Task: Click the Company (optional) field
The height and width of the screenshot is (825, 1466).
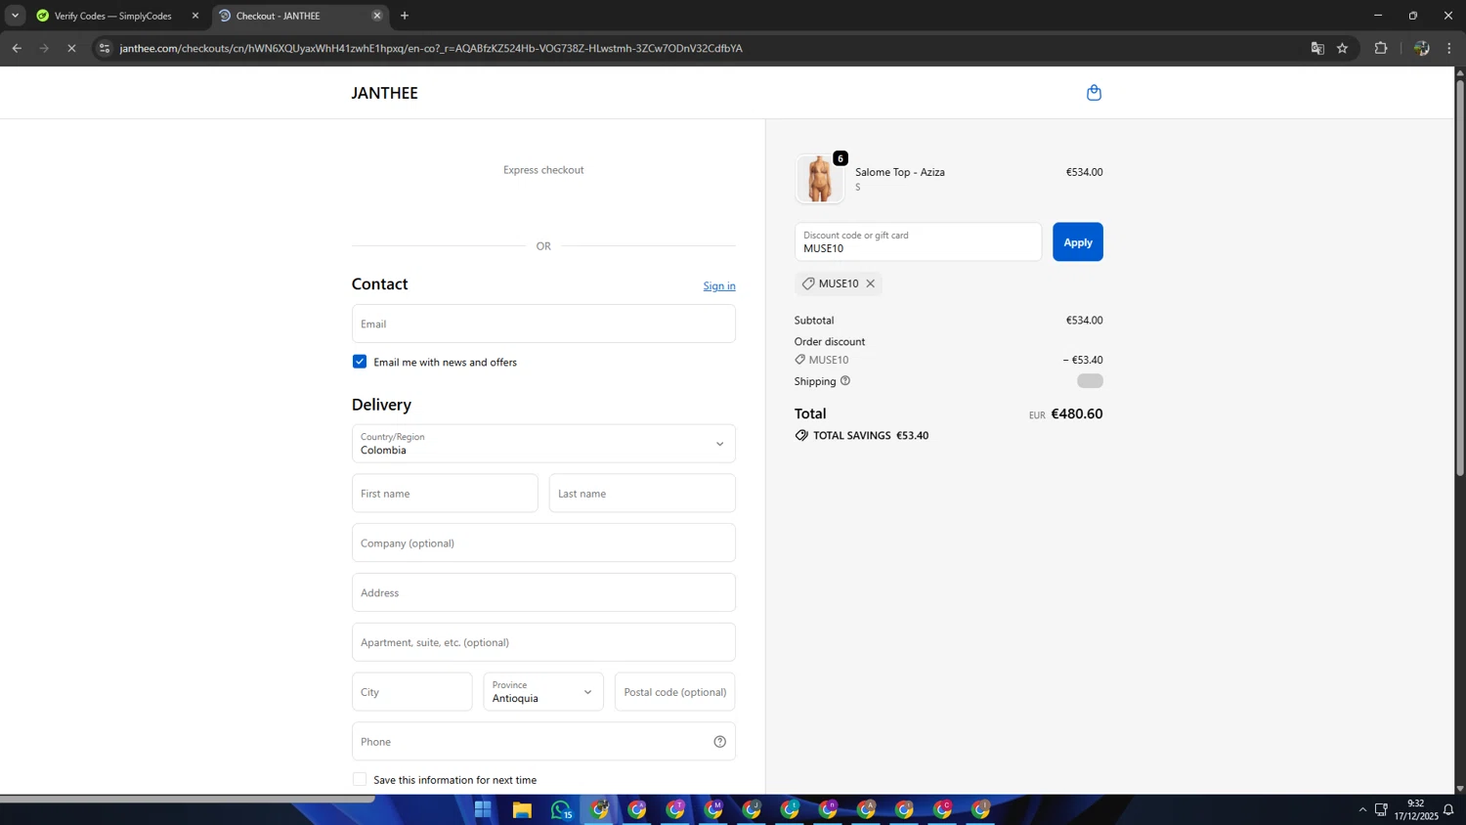Action: click(543, 543)
